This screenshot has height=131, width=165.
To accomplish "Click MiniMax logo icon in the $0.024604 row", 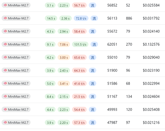I will click(x=5, y=96).
